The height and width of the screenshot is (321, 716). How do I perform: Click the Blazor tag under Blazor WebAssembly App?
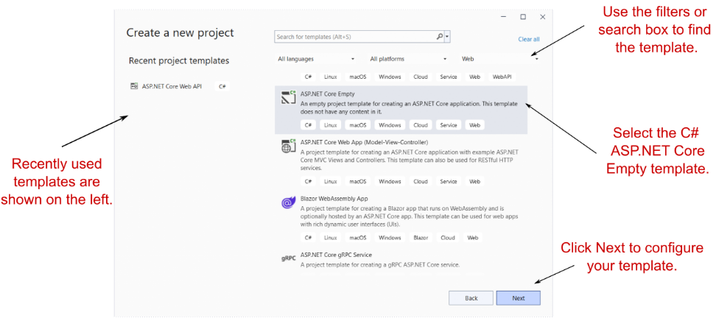(x=421, y=238)
